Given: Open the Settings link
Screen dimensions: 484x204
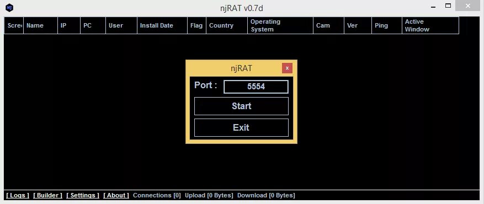Looking at the screenshot, I should pos(83,195).
